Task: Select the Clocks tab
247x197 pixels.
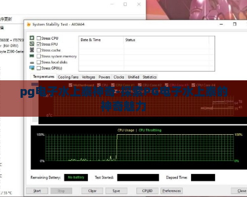Action: (x=119, y=77)
